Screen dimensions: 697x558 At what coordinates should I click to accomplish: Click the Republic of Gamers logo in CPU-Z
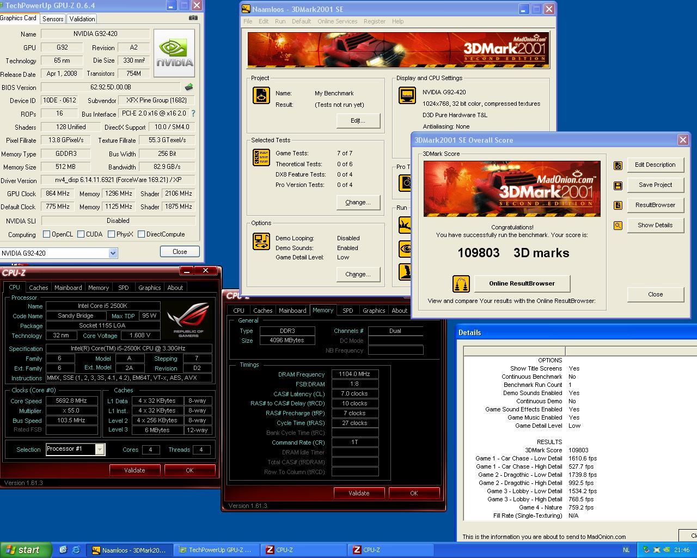pos(188,319)
